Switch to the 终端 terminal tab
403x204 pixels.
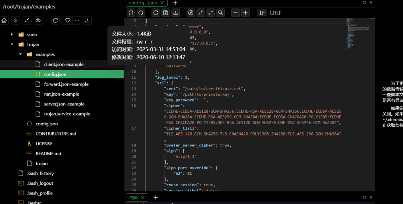click(133, 198)
